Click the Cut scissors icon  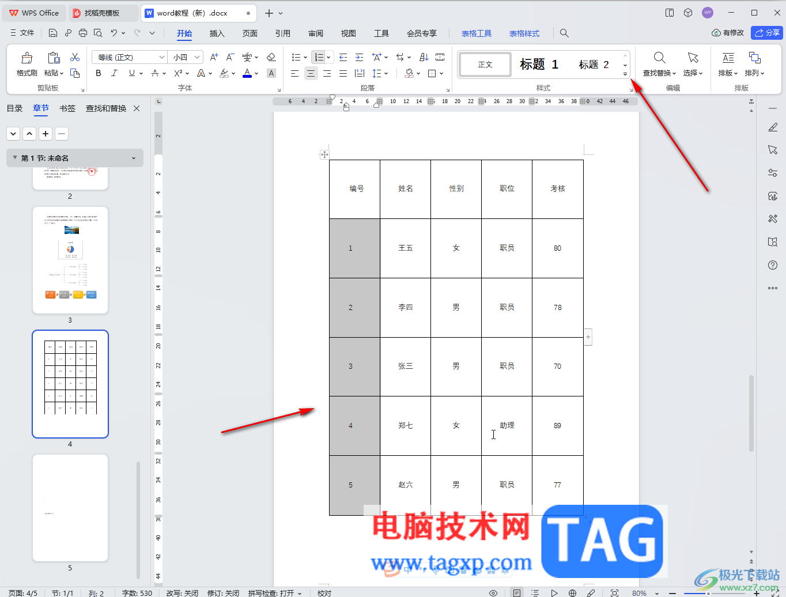click(x=75, y=57)
